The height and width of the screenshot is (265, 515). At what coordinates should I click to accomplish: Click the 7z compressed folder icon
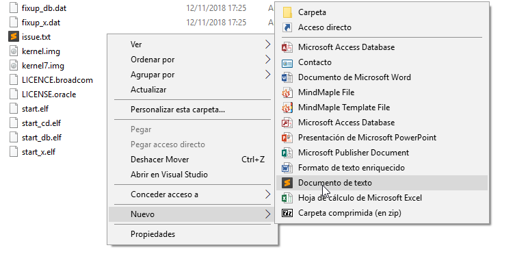coord(287,213)
